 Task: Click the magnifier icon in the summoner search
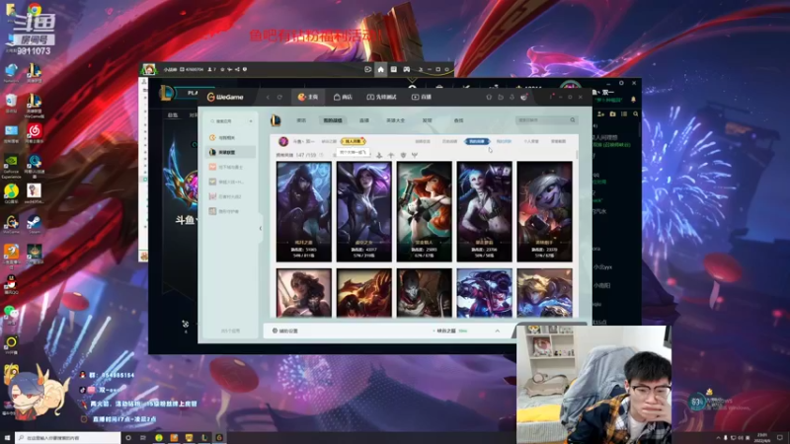click(573, 120)
